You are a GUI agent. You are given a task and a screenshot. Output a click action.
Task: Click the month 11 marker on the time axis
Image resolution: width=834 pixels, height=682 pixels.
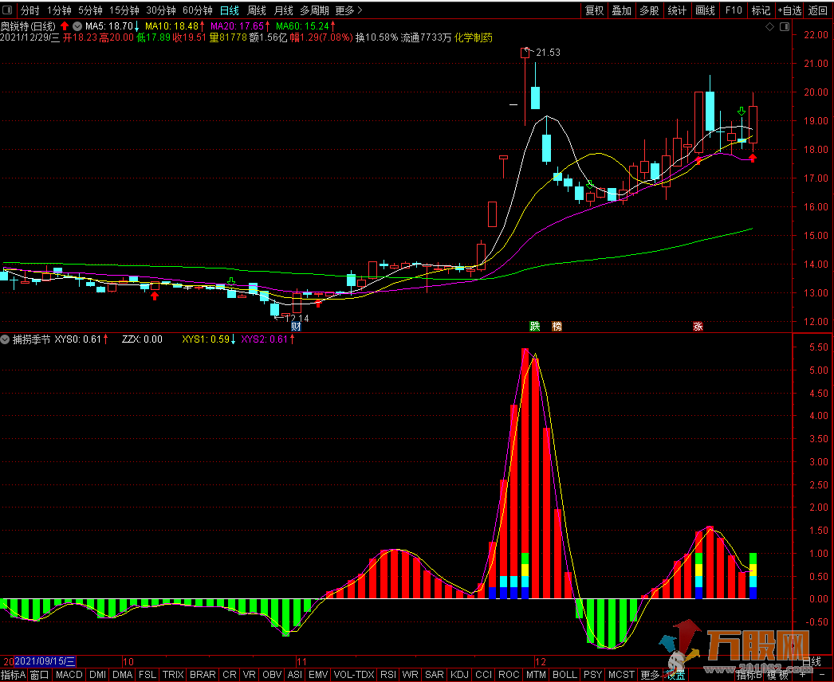click(301, 662)
